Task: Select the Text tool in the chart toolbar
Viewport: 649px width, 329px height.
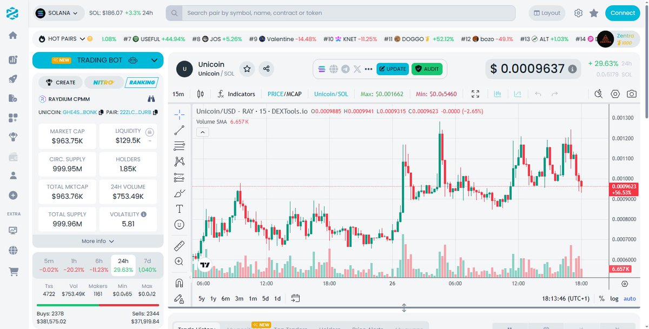Action: (180, 209)
